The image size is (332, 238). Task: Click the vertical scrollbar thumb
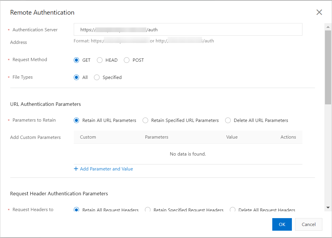click(328, 67)
